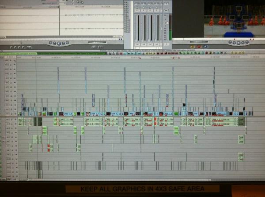The height and width of the screenshot is (197, 265).
Task: Click the yellow Insert edit button in Canvas
Action: 193,47
